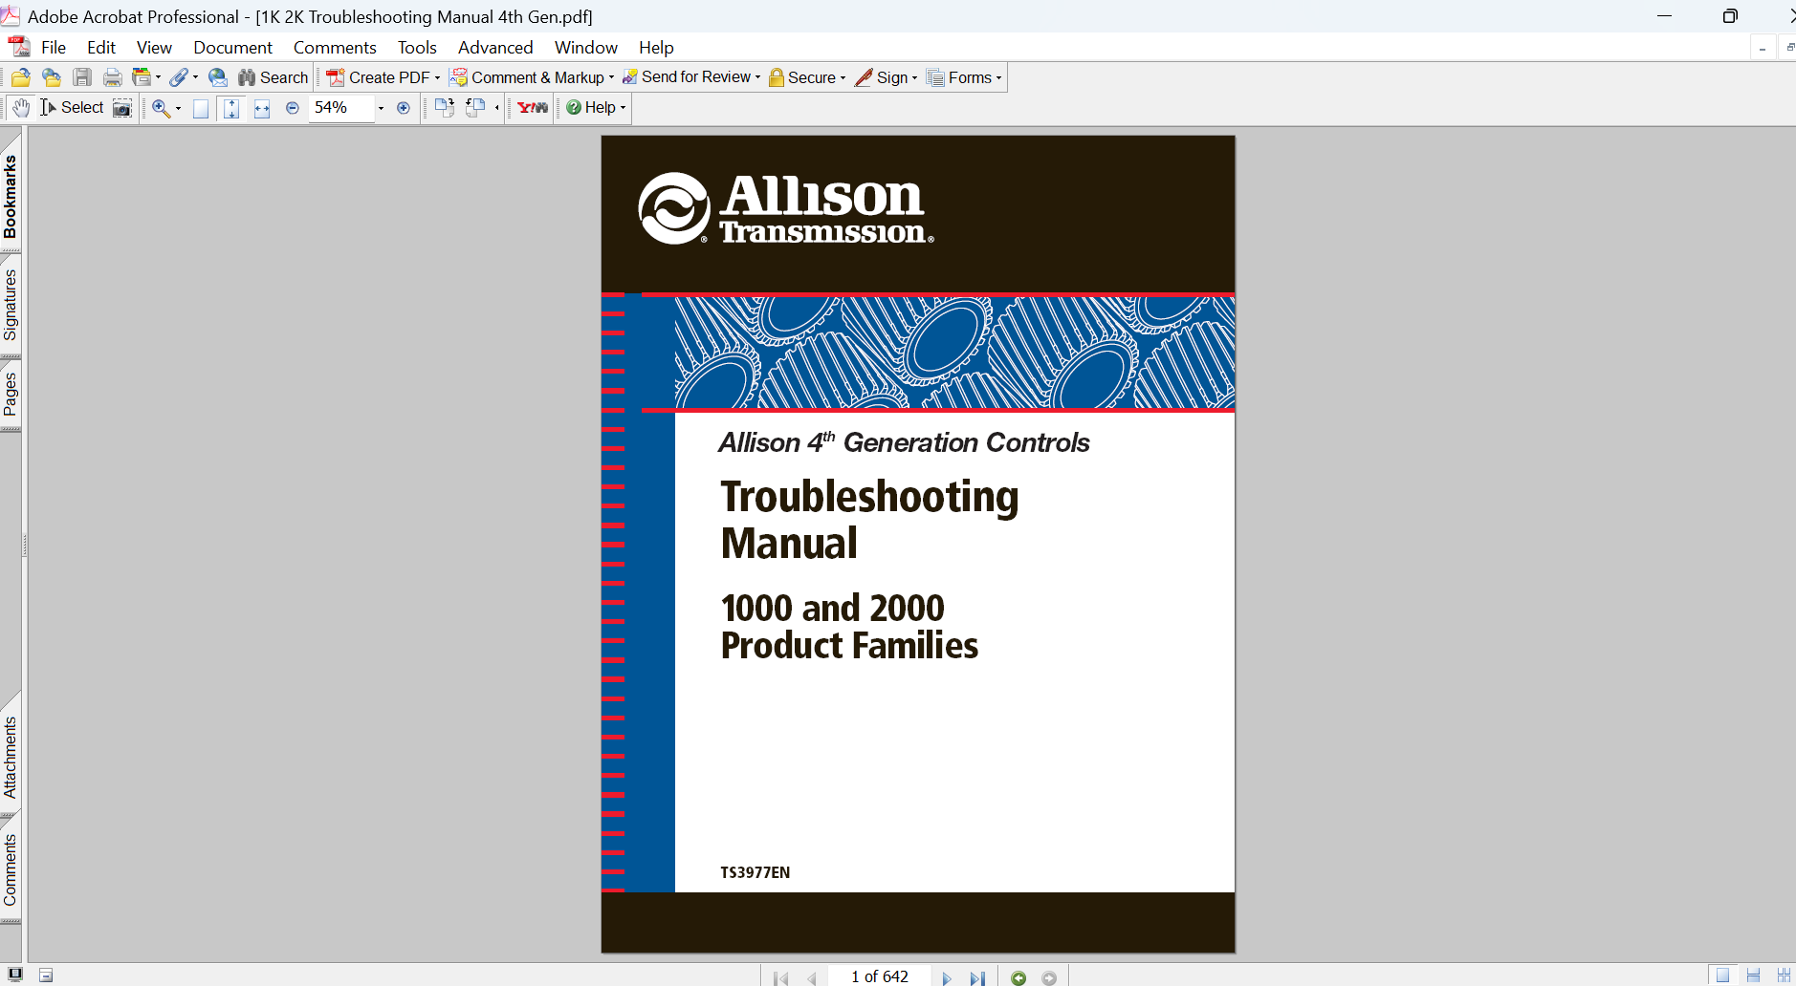
Task: Click the Actual Size page icon
Action: [x=201, y=108]
